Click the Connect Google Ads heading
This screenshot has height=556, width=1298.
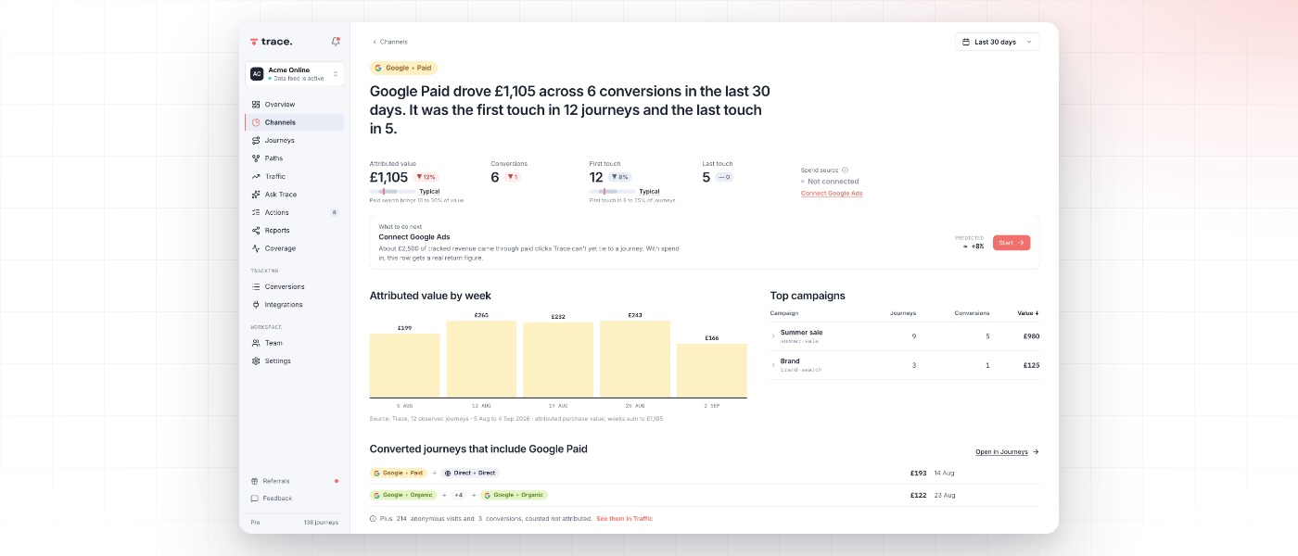(x=414, y=237)
